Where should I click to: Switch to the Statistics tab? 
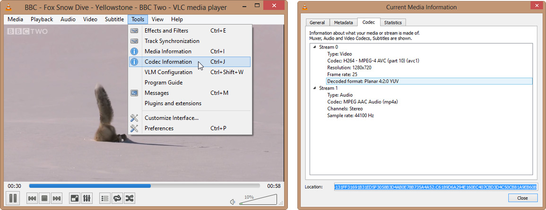(393, 23)
